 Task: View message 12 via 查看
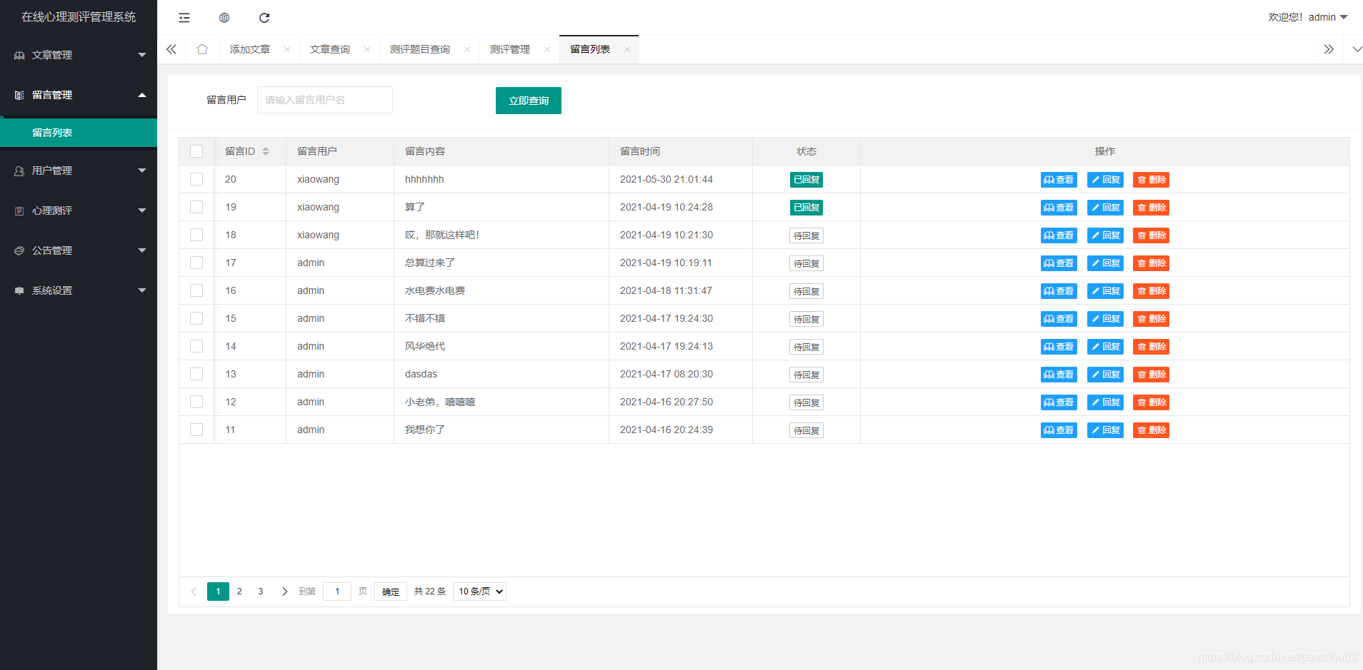[1059, 402]
